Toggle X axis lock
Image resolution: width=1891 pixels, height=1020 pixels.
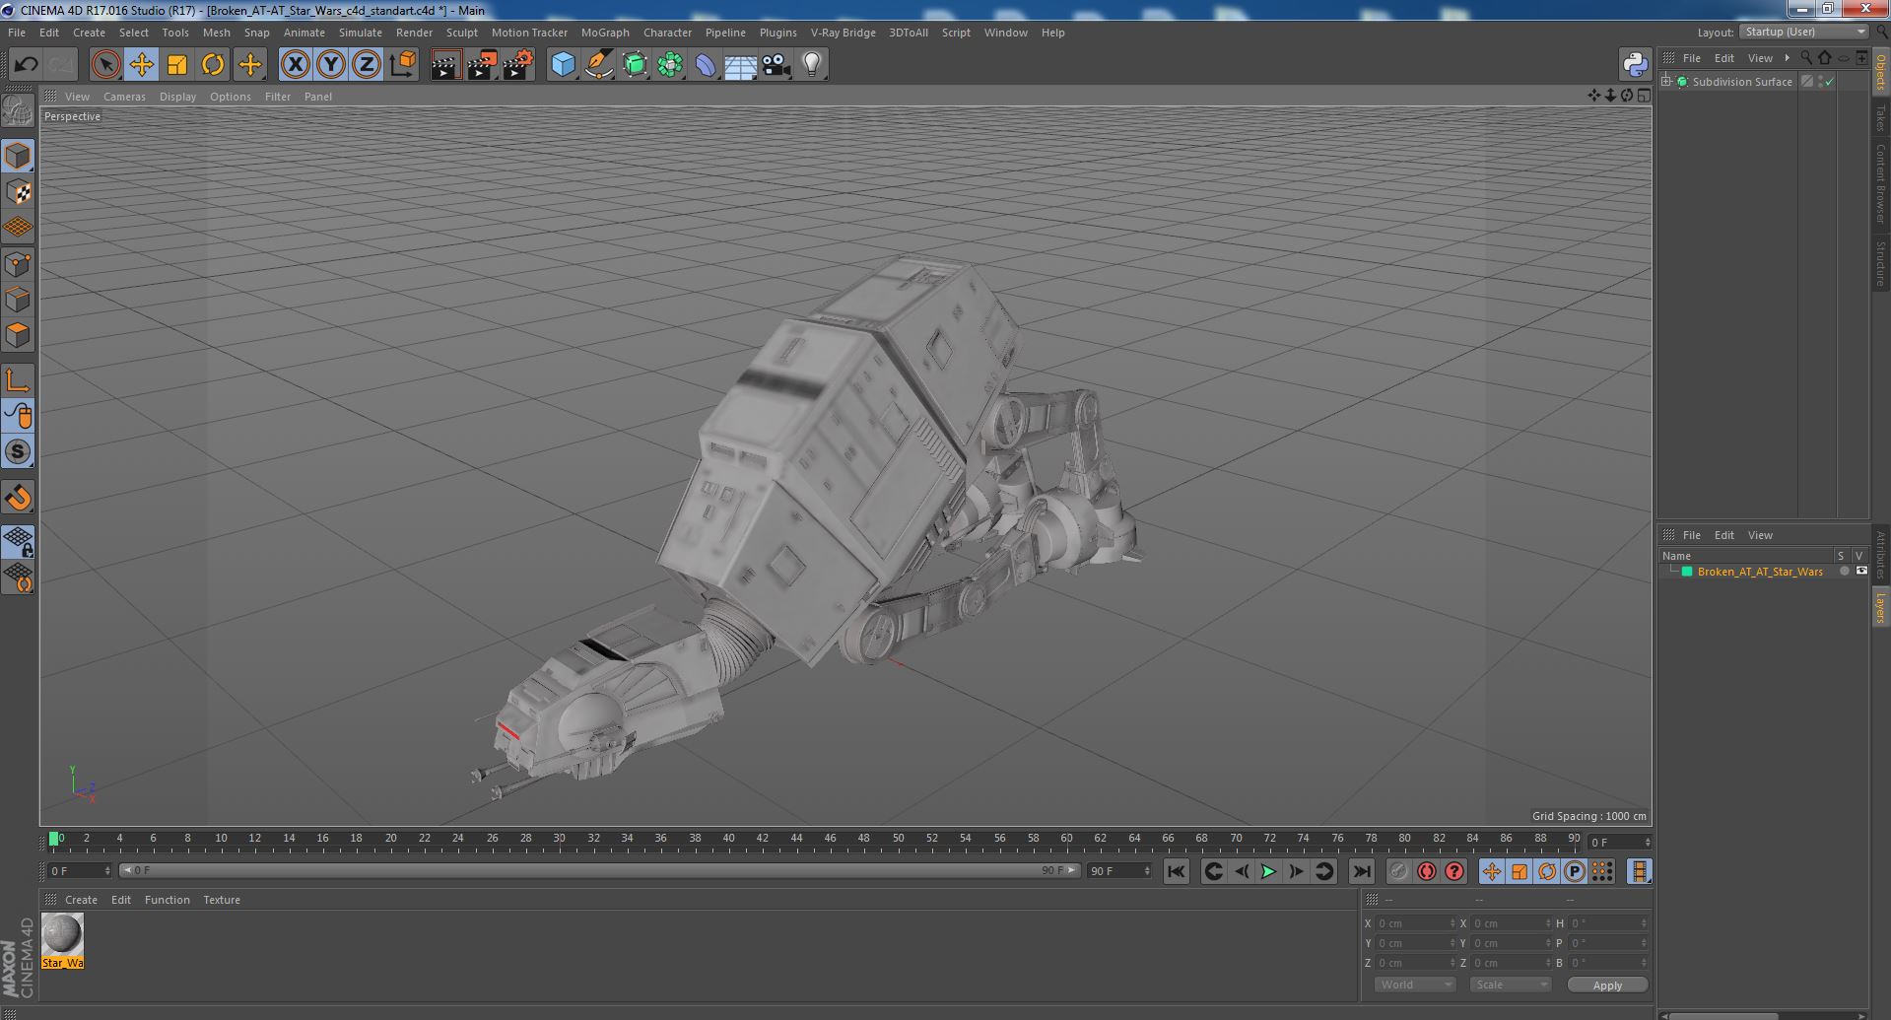(x=295, y=65)
